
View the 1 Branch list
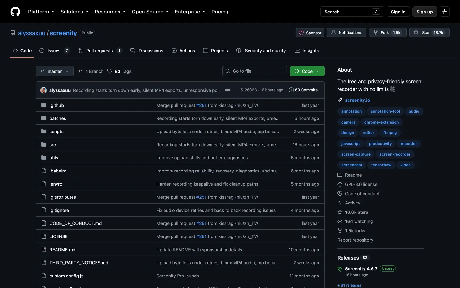[x=91, y=71]
